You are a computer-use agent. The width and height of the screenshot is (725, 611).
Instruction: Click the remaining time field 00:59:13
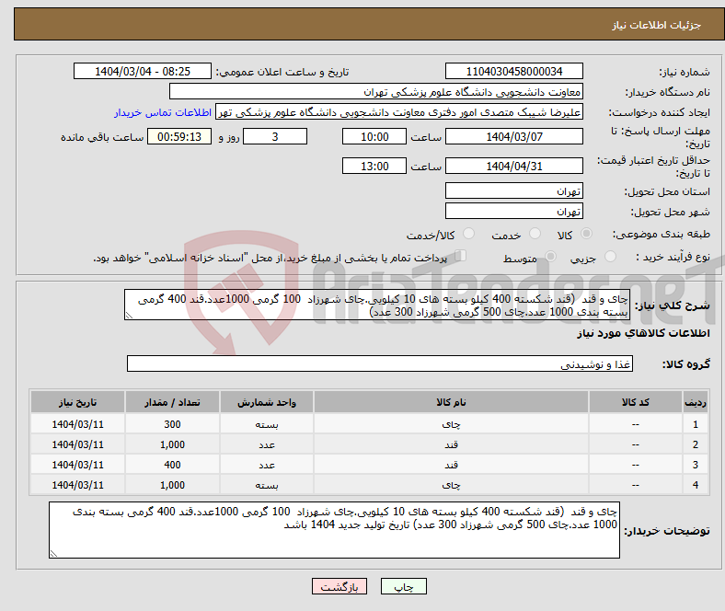(x=179, y=136)
